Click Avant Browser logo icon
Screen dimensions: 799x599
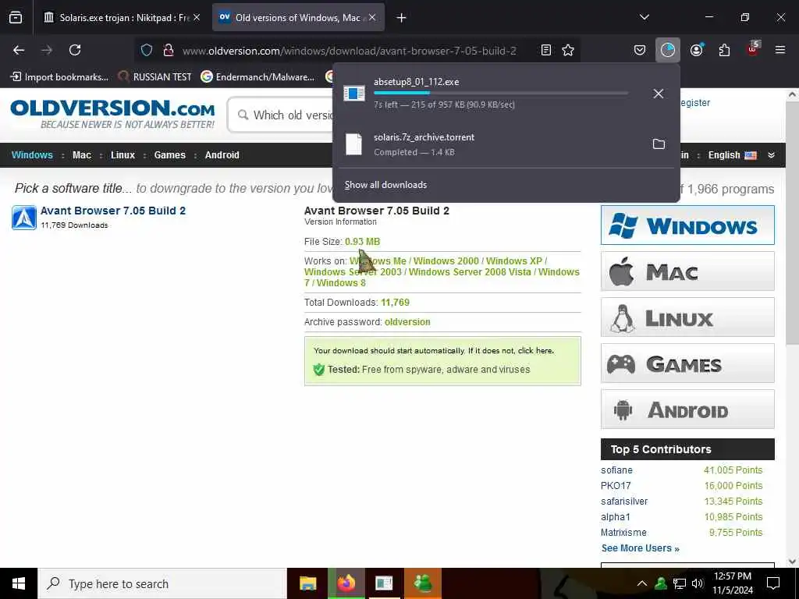pos(24,218)
